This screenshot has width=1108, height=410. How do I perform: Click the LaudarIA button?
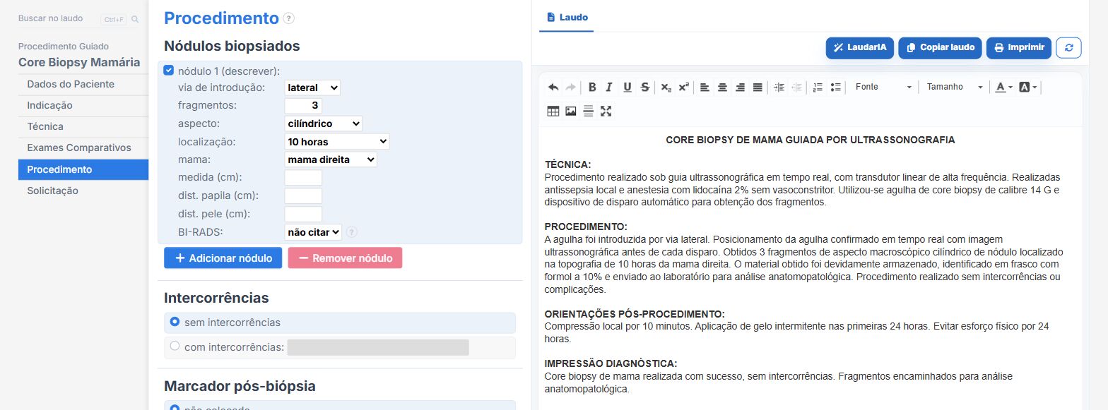(x=860, y=48)
